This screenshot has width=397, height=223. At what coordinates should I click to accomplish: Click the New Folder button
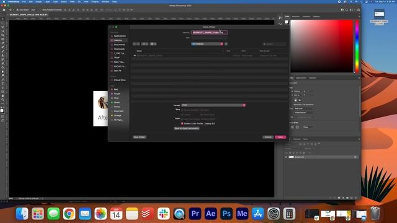pyautogui.click(x=139, y=137)
